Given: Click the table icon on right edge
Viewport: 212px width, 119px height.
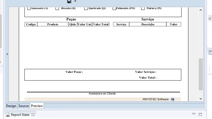Looking at the screenshot, I should (x=210, y=53).
